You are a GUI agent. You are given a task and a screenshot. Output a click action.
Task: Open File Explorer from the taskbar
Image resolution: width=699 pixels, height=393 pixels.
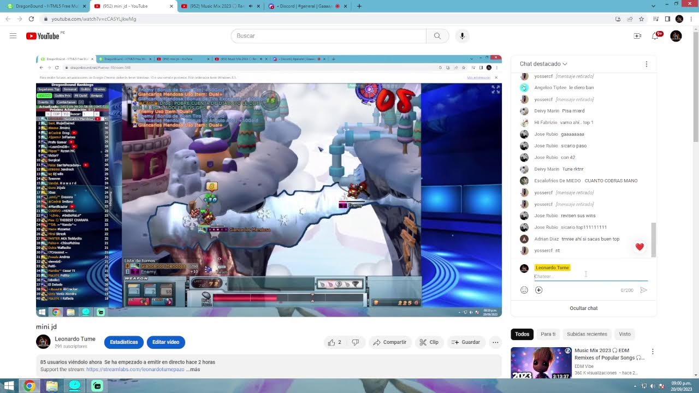click(x=52, y=386)
